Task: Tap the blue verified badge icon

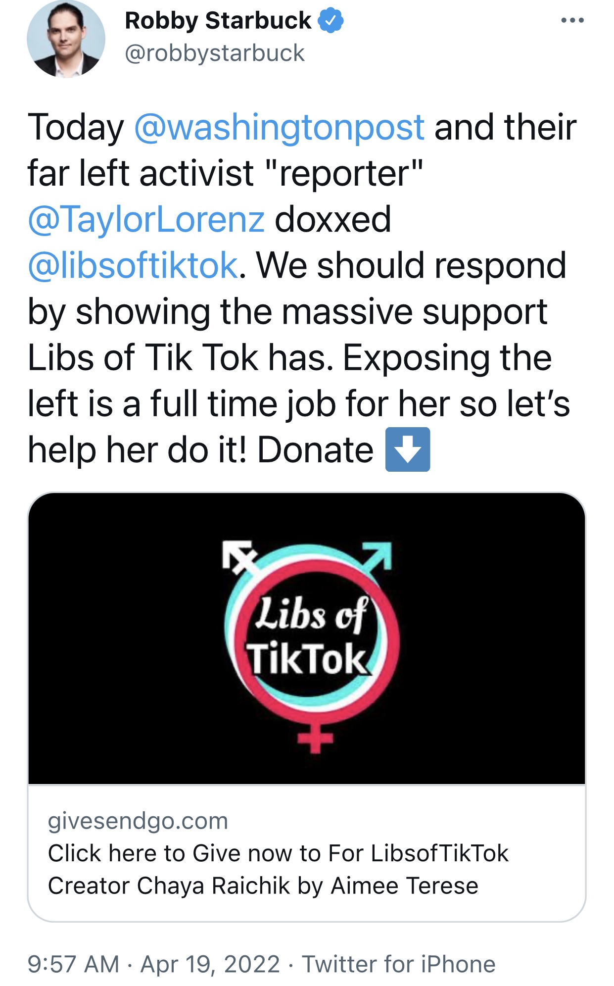Action: 331,21
